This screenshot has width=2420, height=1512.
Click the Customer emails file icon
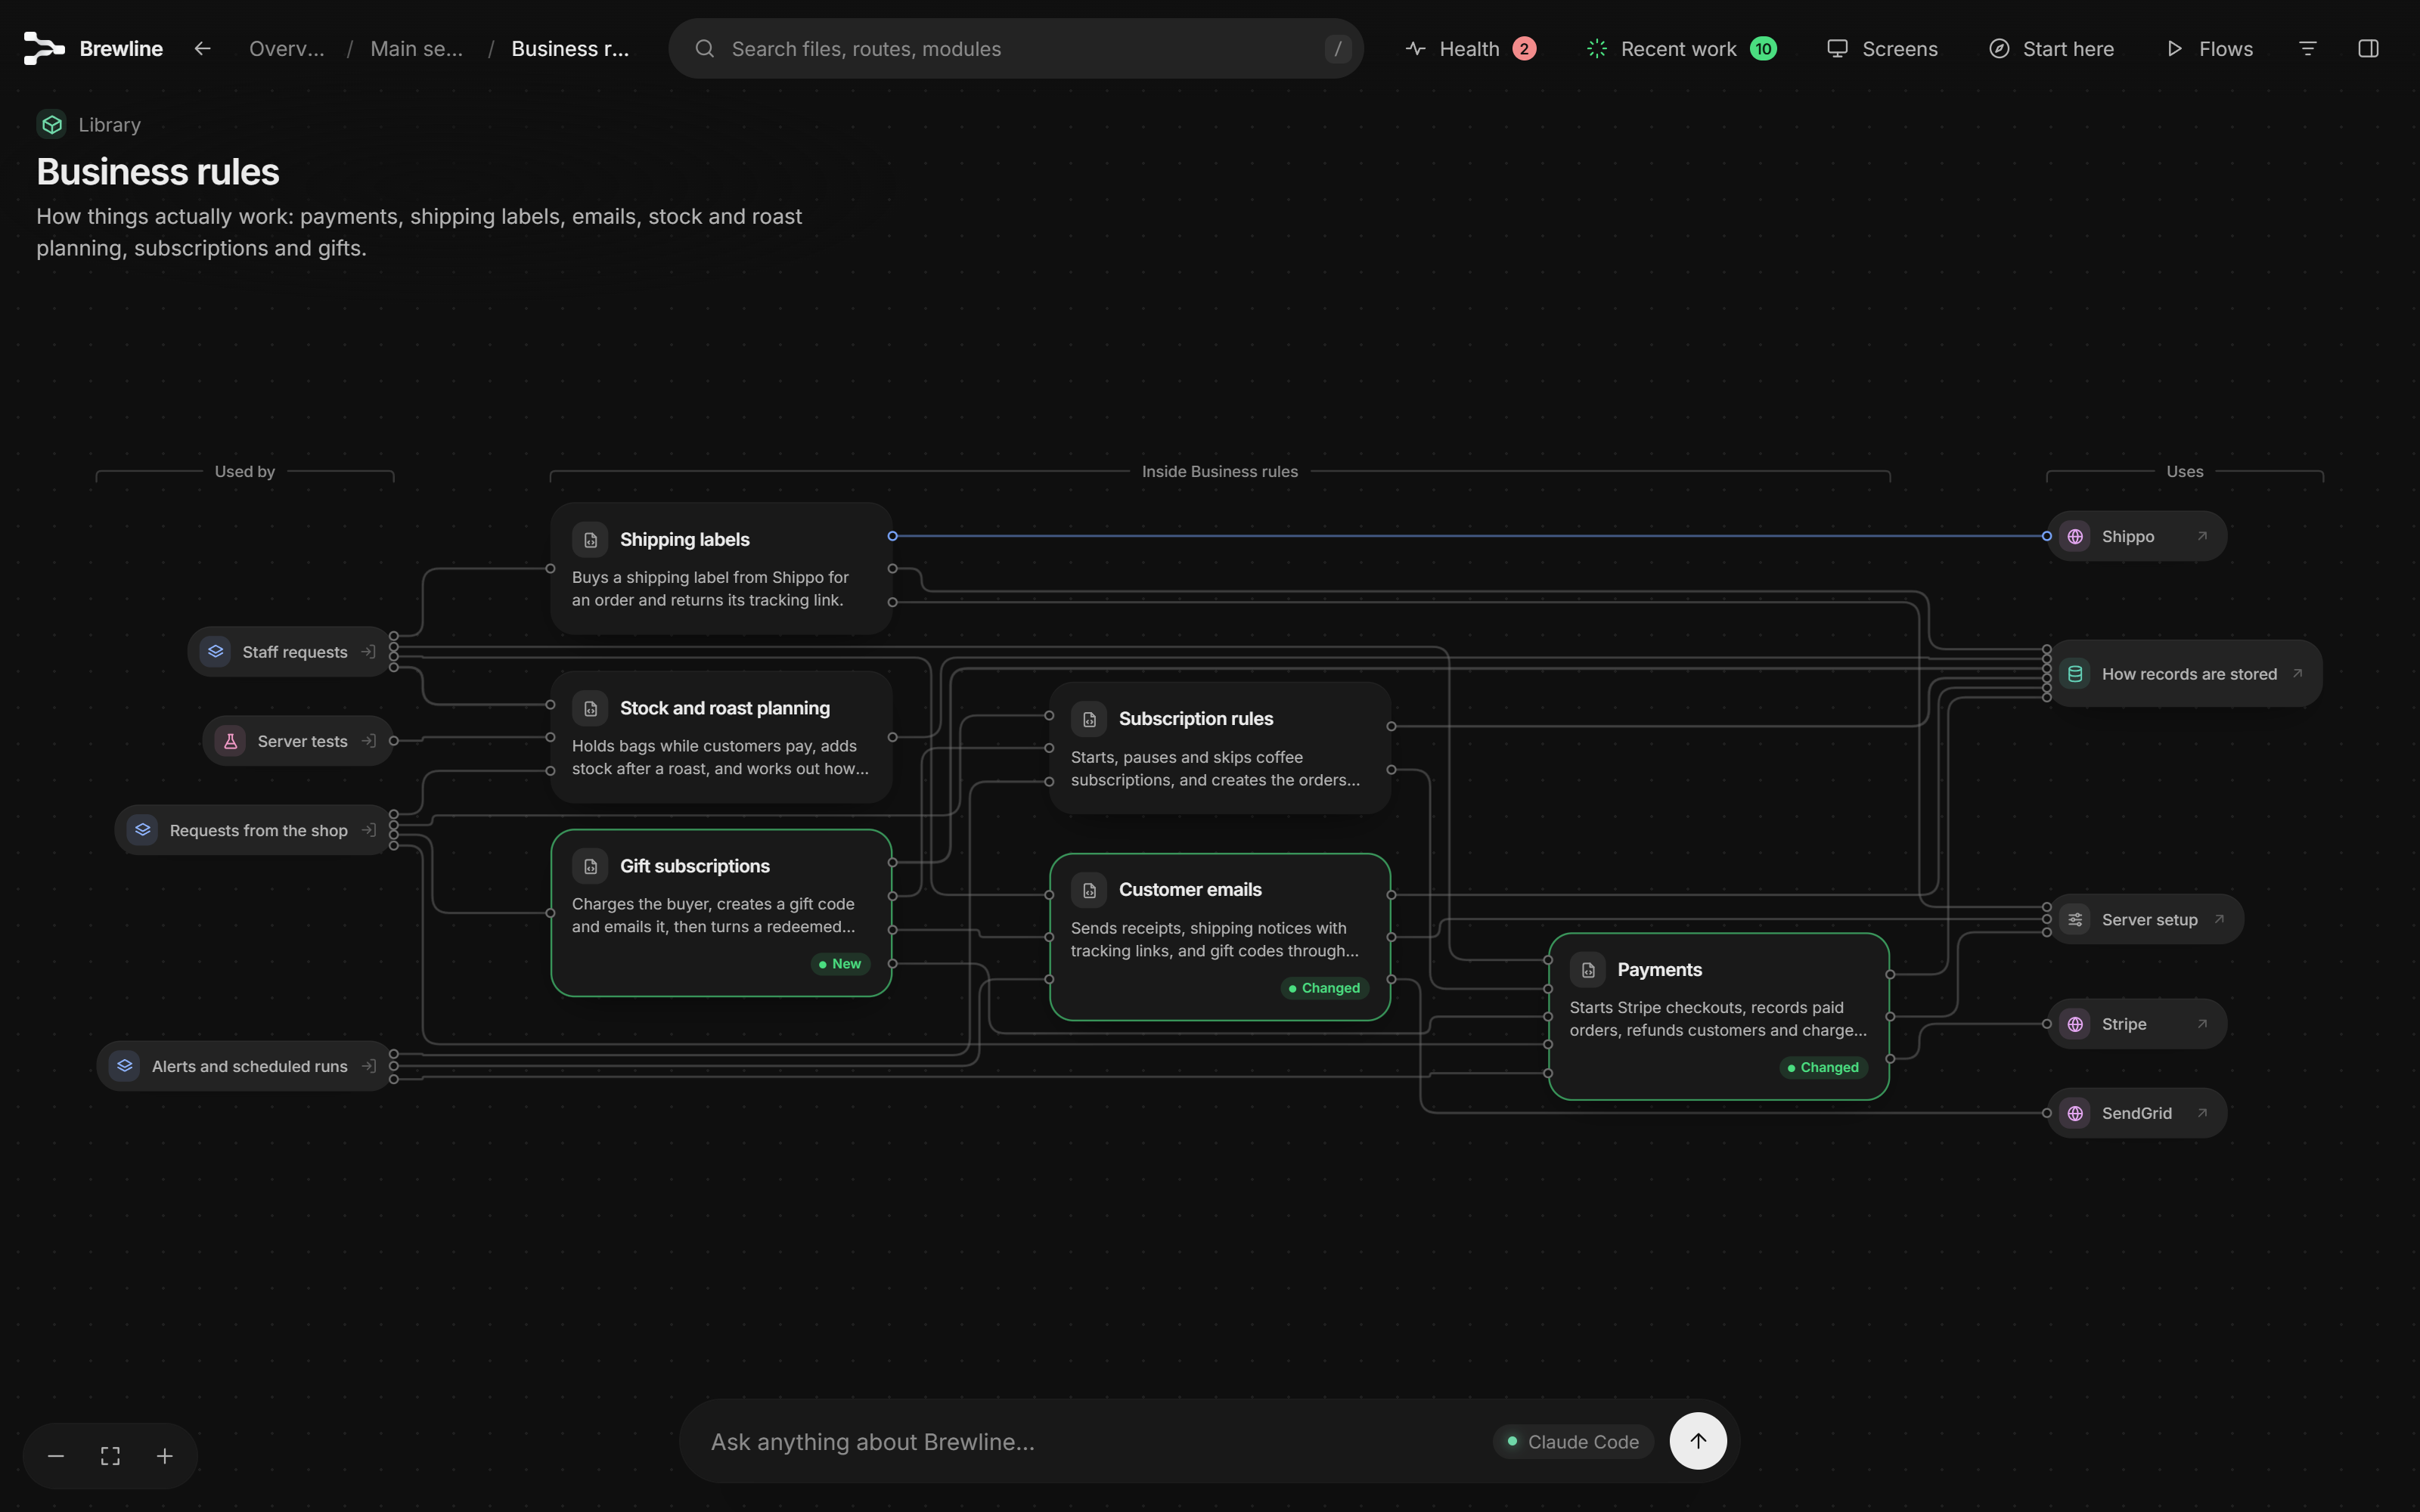coord(1089,890)
